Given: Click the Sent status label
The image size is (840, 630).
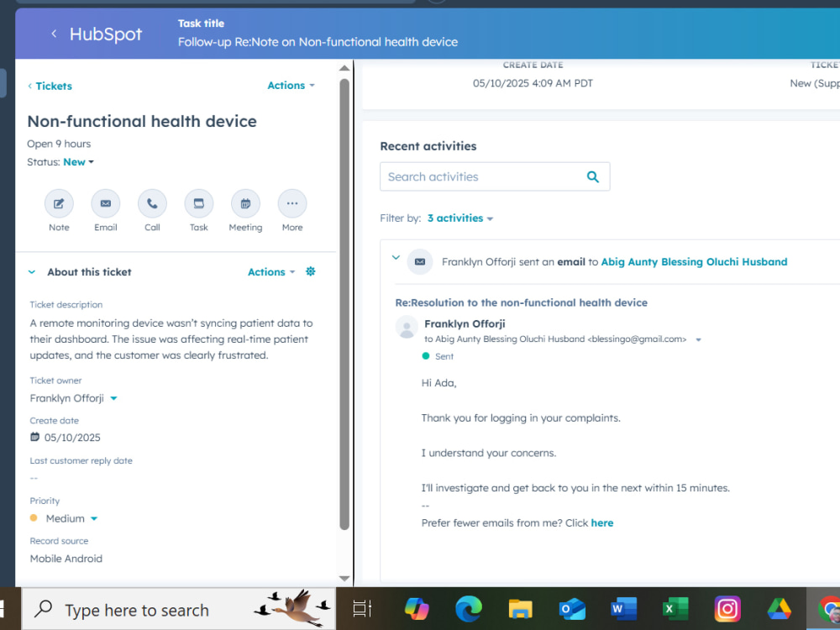Looking at the screenshot, I should tap(444, 356).
